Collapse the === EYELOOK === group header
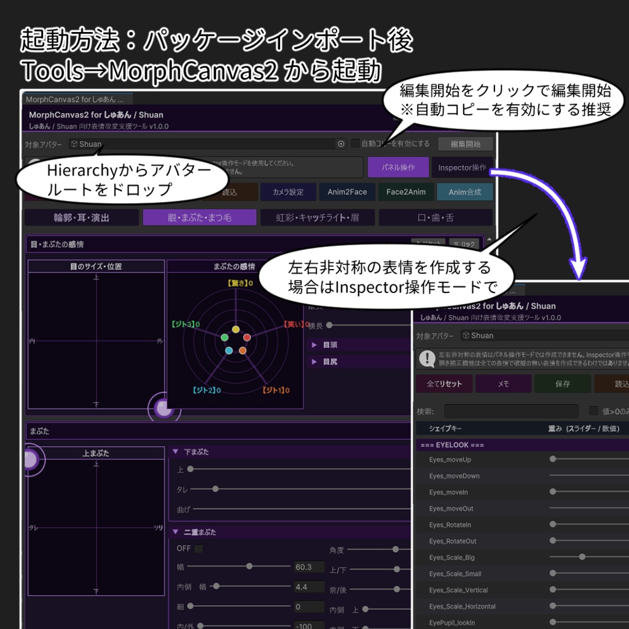629x629 pixels. [522, 445]
